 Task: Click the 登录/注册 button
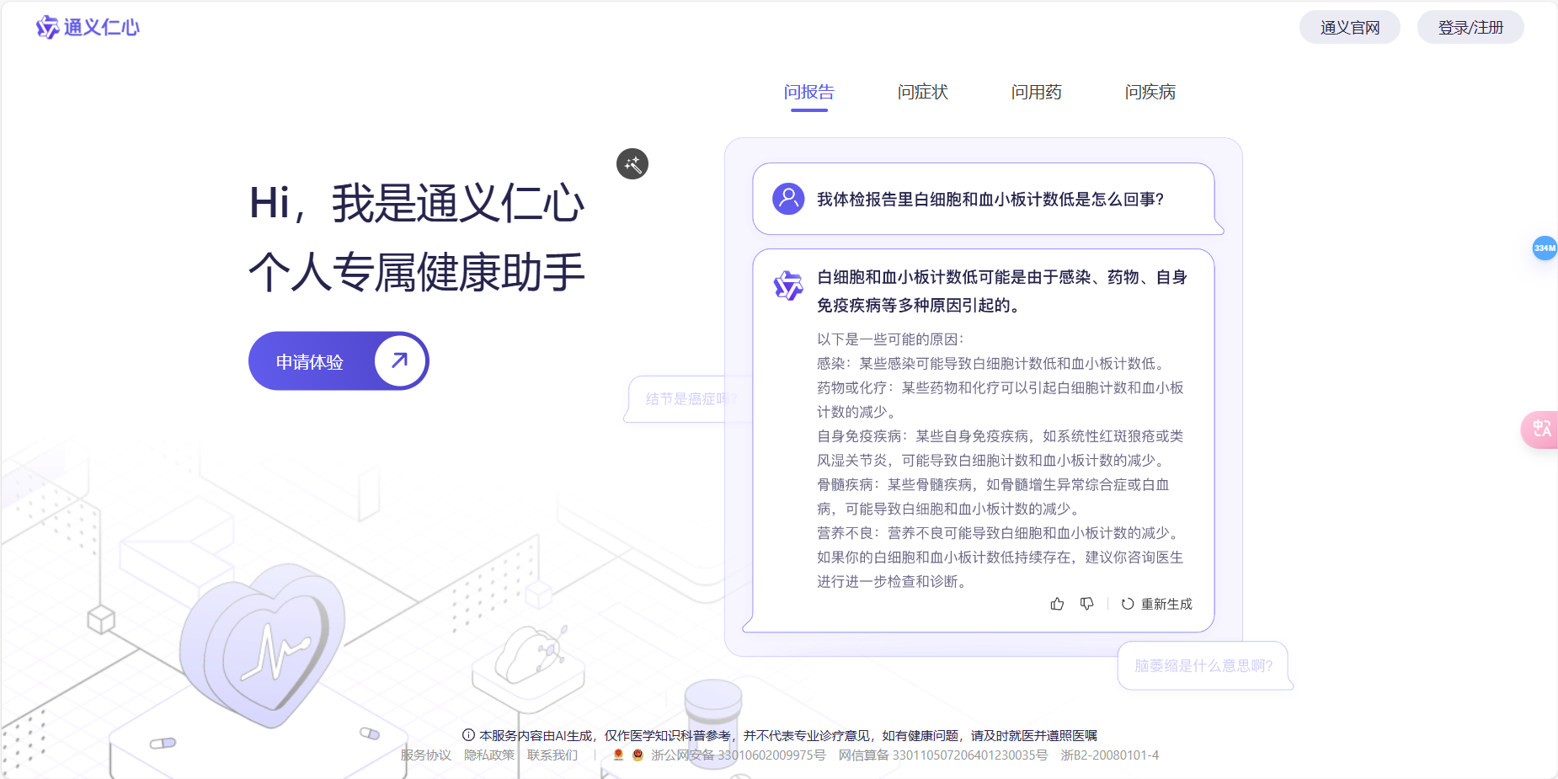1470,26
